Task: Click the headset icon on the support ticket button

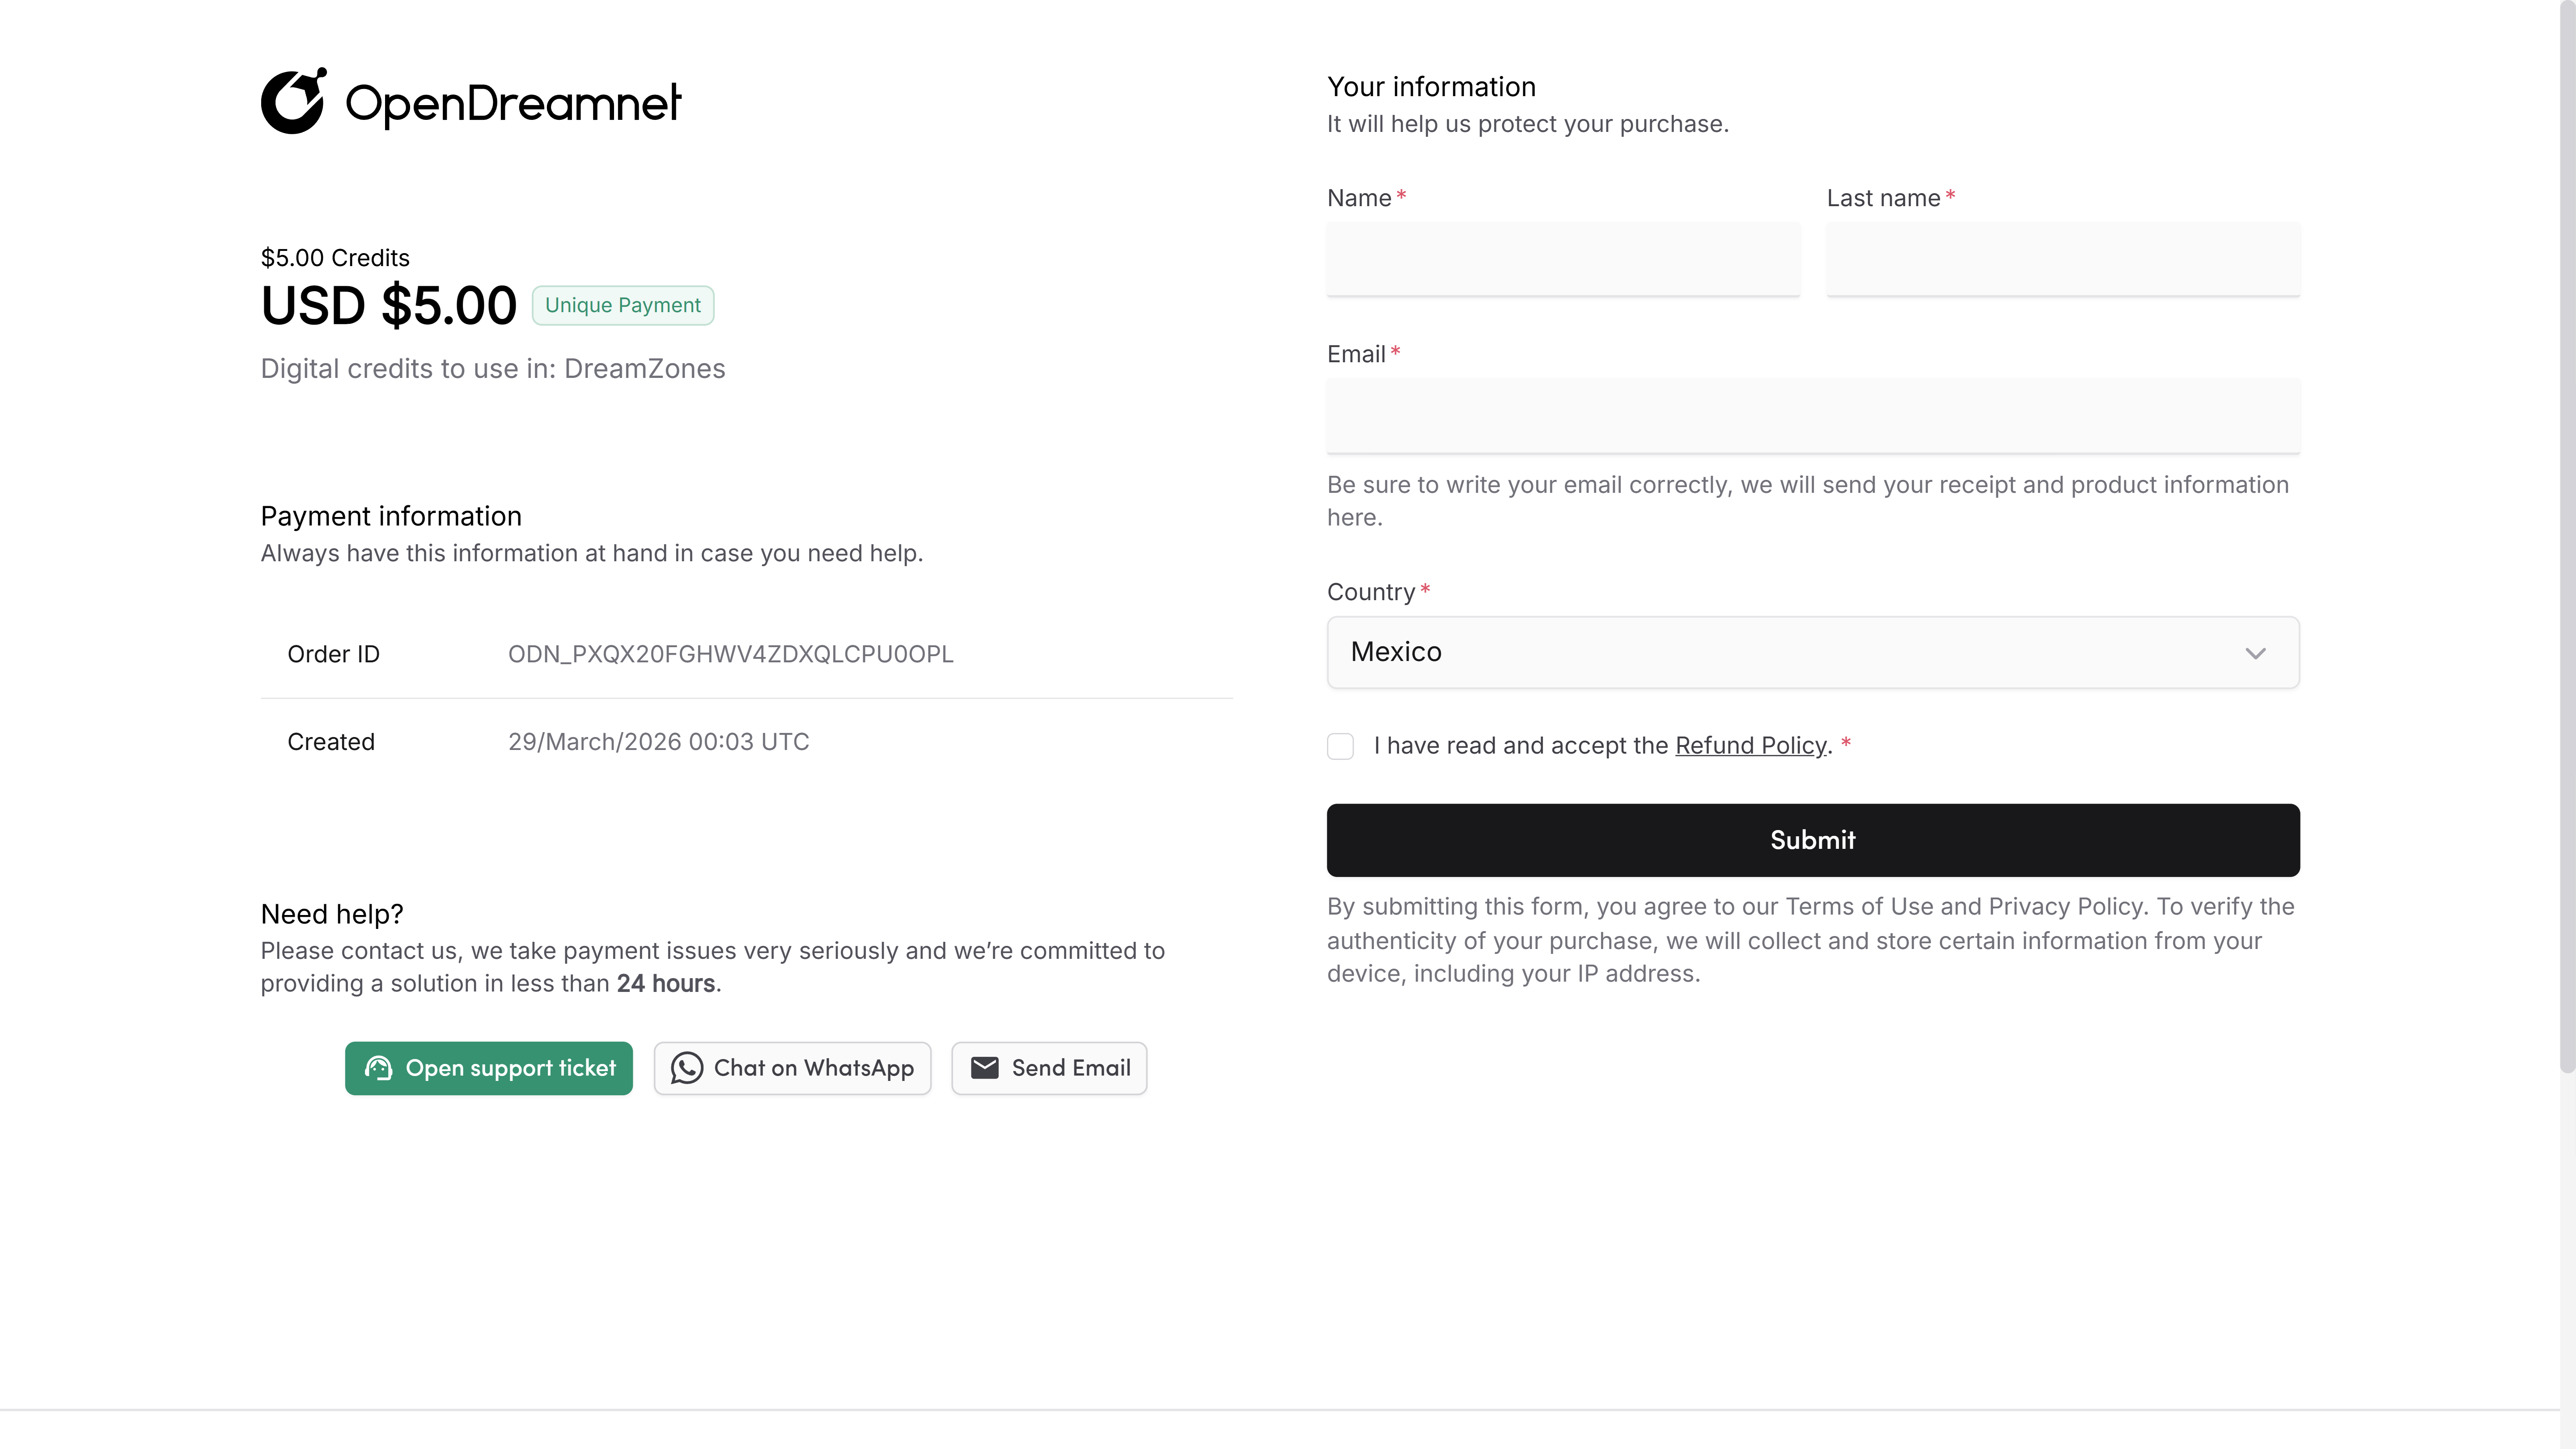Action: click(x=378, y=1068)
